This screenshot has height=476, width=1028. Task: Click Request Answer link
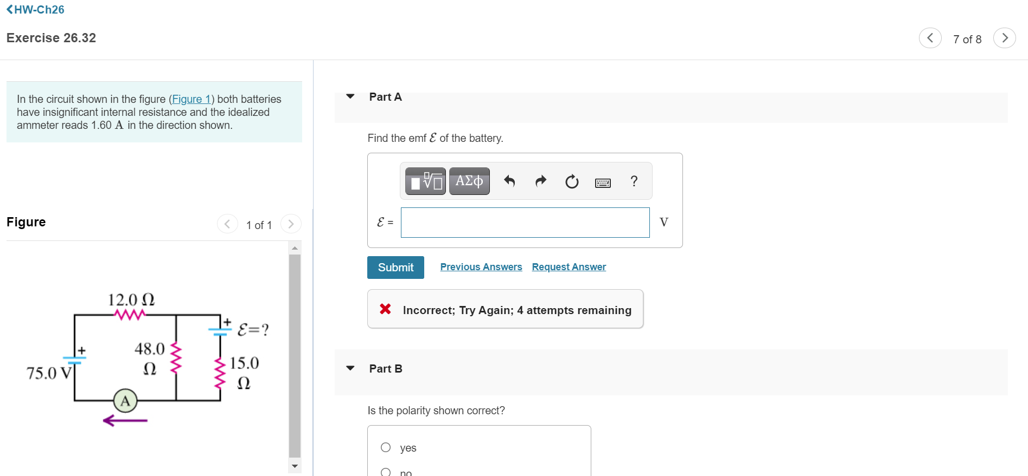[569, 267]
